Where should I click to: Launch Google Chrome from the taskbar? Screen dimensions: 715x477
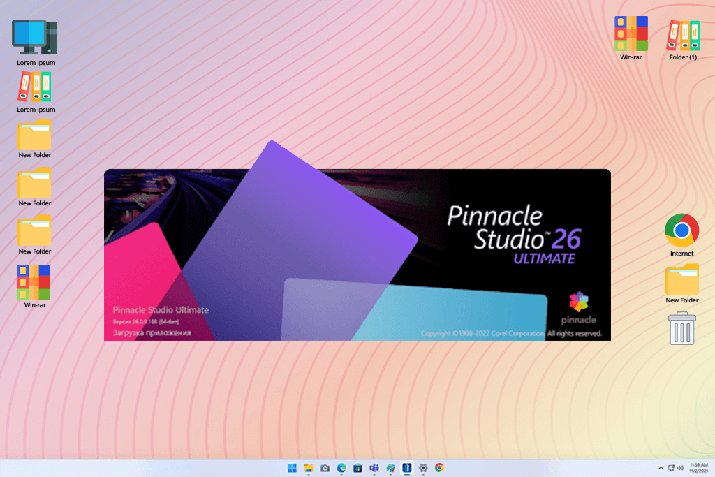(440, 468)
